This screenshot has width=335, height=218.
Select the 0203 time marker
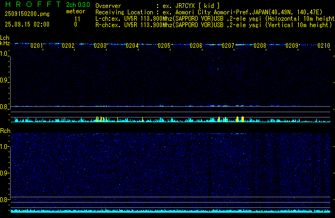coord(100,46)
